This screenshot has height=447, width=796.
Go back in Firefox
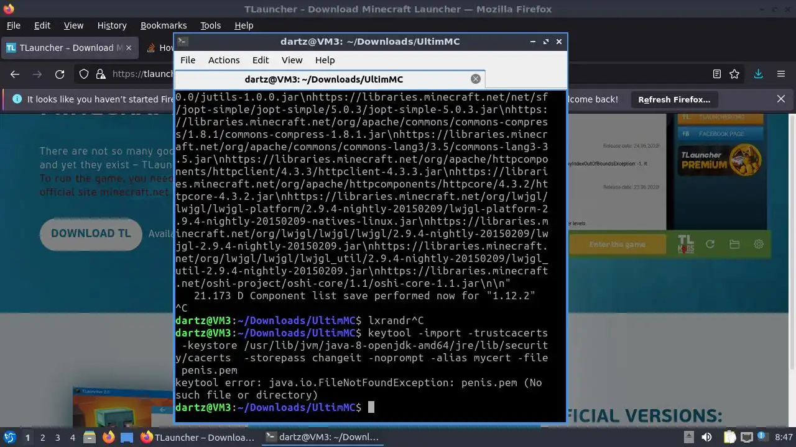15,74
